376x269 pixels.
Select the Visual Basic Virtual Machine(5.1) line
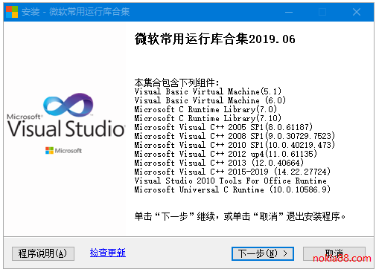[208, 91]
